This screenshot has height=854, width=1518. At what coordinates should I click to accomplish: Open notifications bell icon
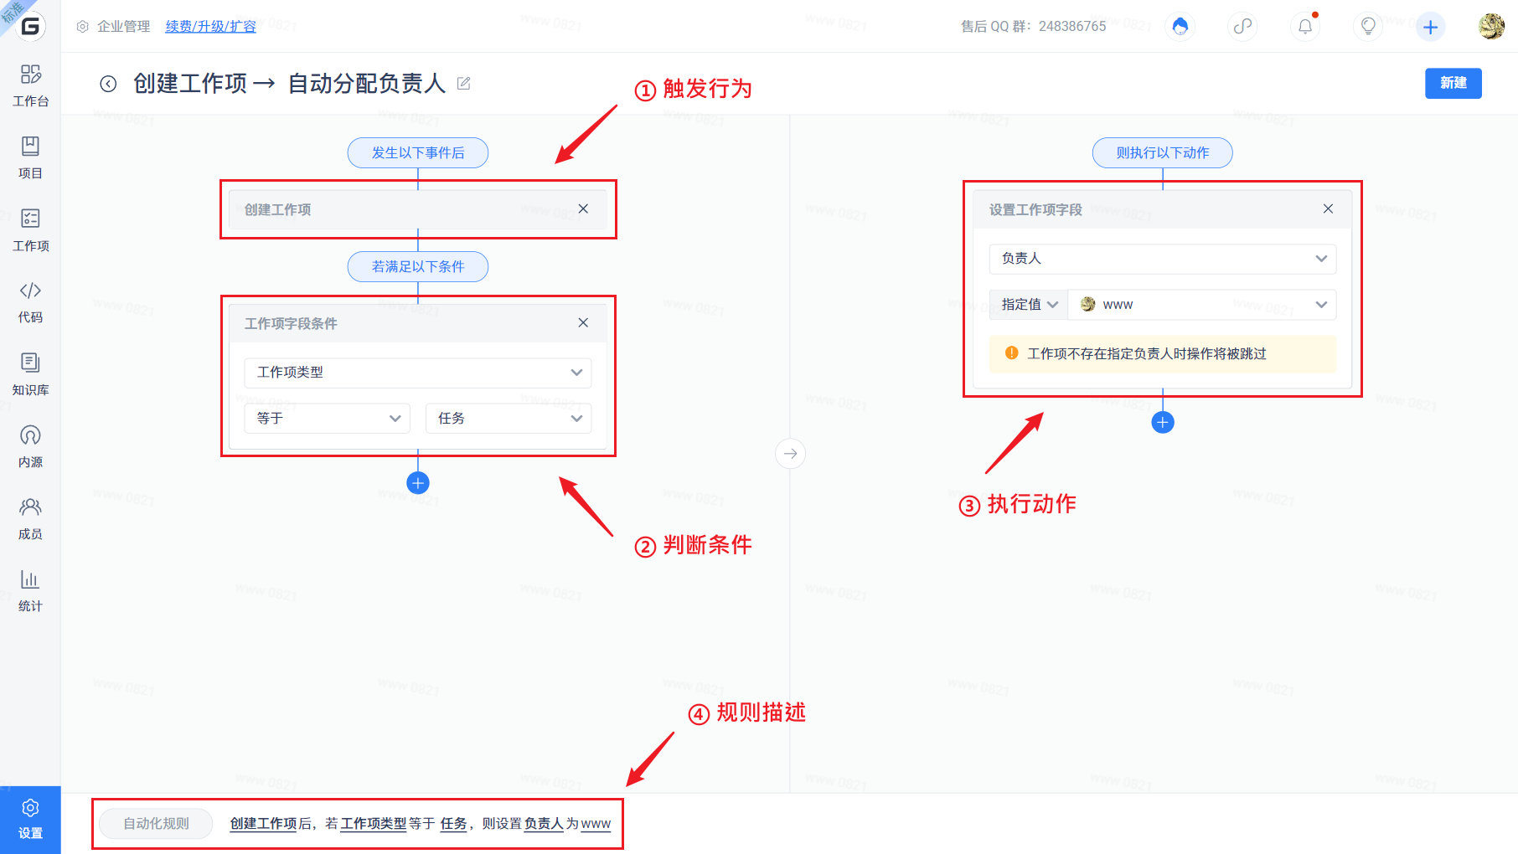[1305, 26]
